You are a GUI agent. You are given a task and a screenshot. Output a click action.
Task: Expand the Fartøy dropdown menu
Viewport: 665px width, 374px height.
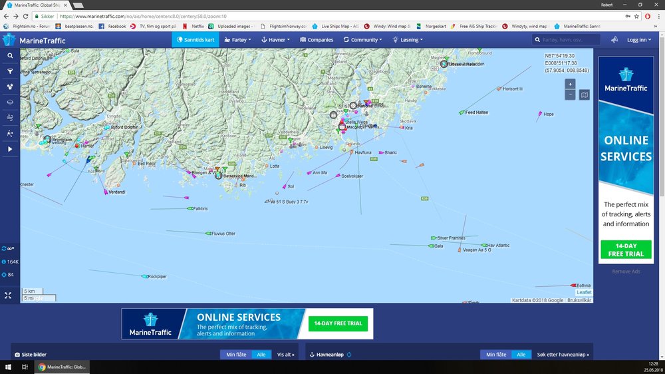[x=237, y=39]
